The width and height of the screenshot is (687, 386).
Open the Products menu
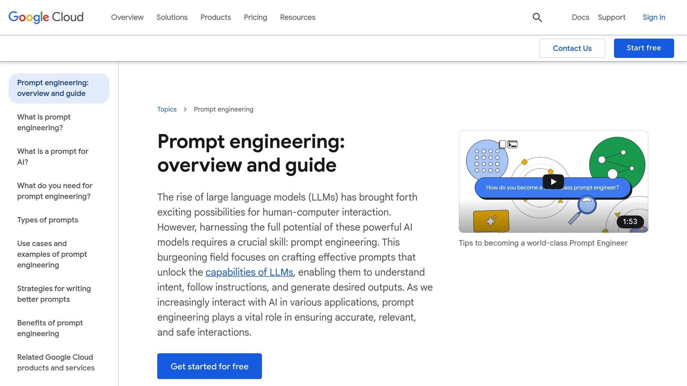[x=215, y=17]
